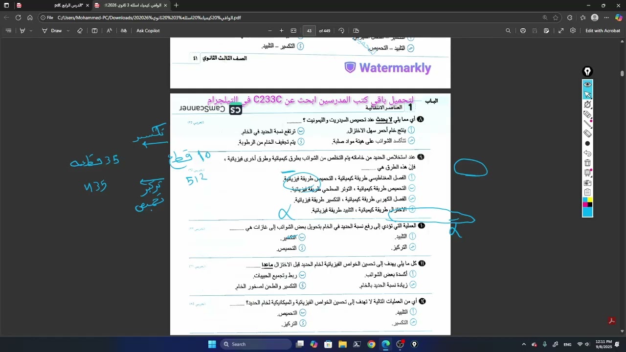Select the line drawing tool in Epic Pen
This screenshot has width=626, height=352.
click(587, 124)
